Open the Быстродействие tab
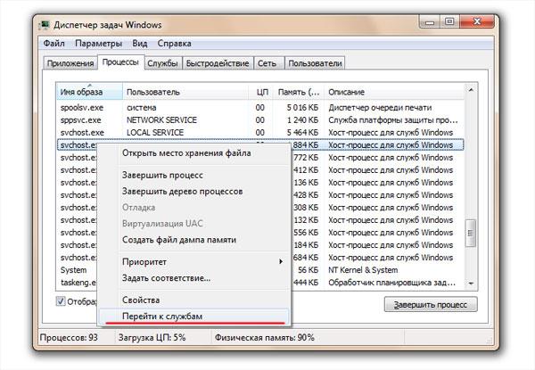 coord(218,63)
